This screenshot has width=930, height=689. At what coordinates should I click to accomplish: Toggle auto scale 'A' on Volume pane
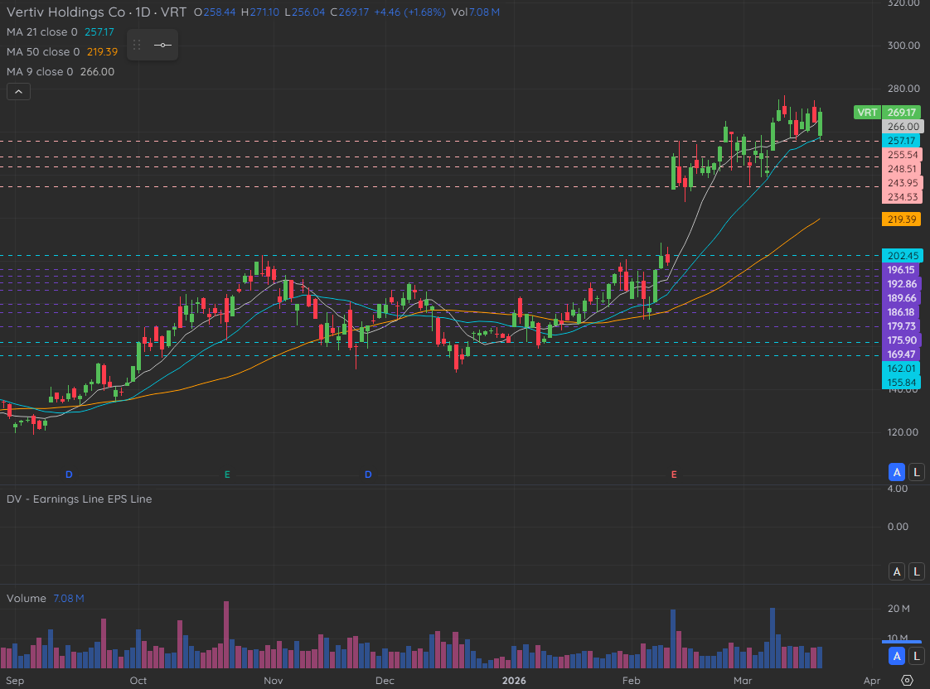(x=897, y=657)
